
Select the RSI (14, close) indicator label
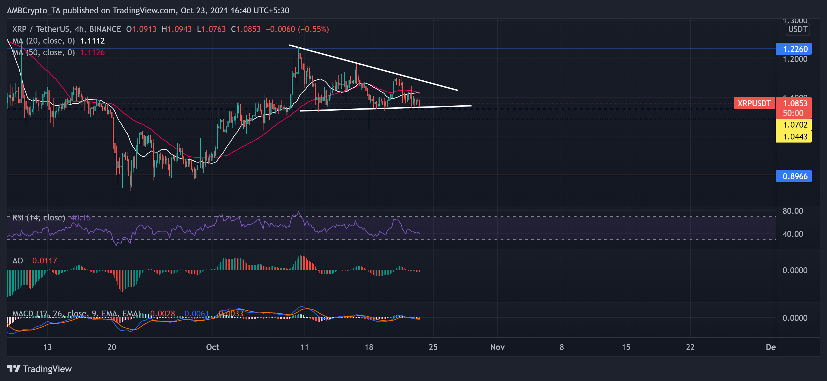39,217
